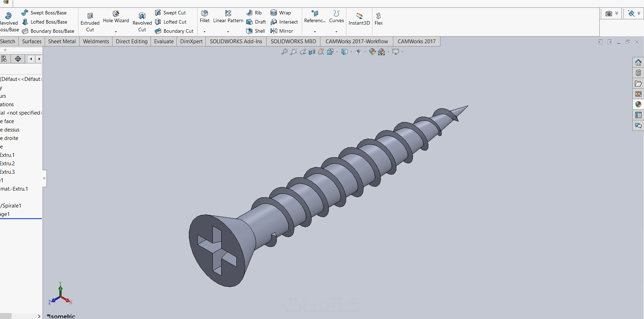Select Extru.2 in the feature tree

(7, 164)
